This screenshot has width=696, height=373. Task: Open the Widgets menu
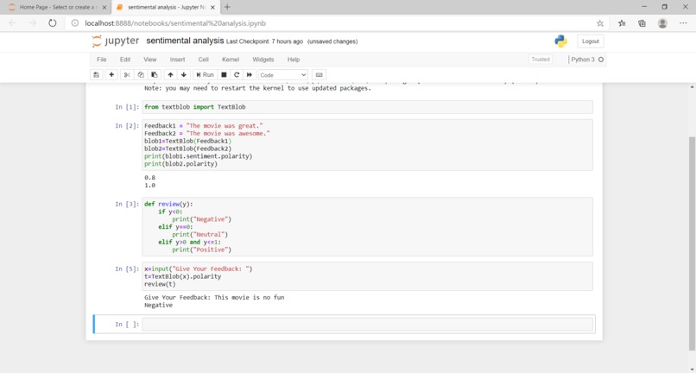click(x=263, y=60)
